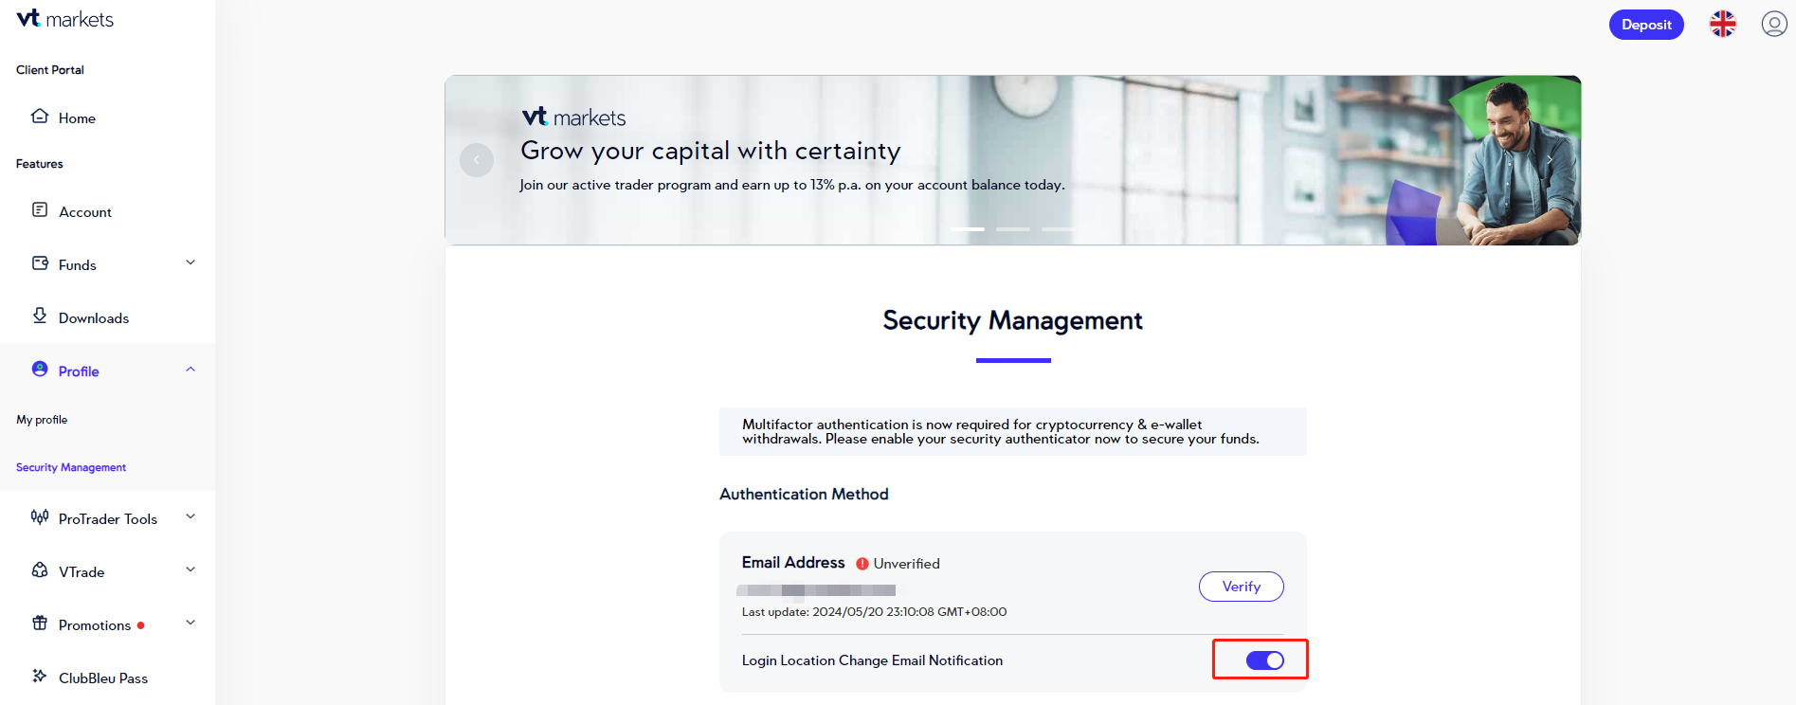Go to previous banner slide arrow
Screen dimensions: 1796x705
coord(477,160)
